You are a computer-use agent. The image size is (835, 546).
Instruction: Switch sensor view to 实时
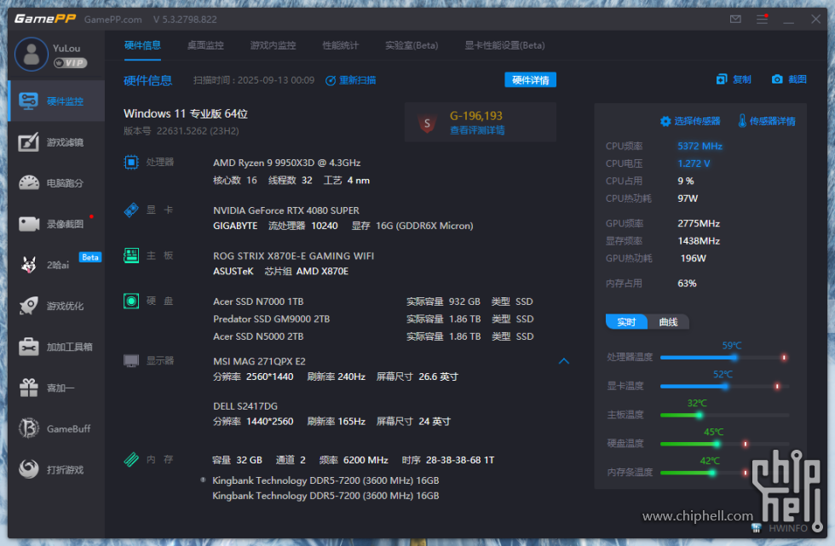click(x=626, y=322)
